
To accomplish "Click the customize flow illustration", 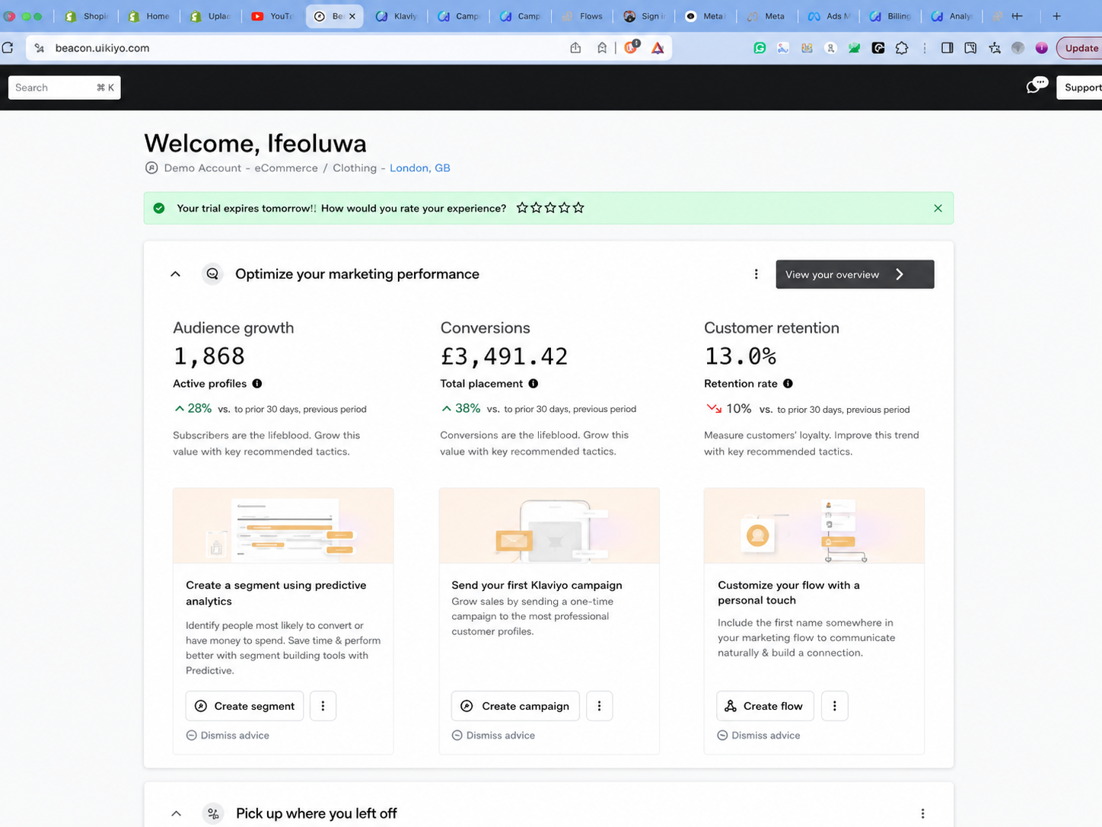I will tap(814, 526).
